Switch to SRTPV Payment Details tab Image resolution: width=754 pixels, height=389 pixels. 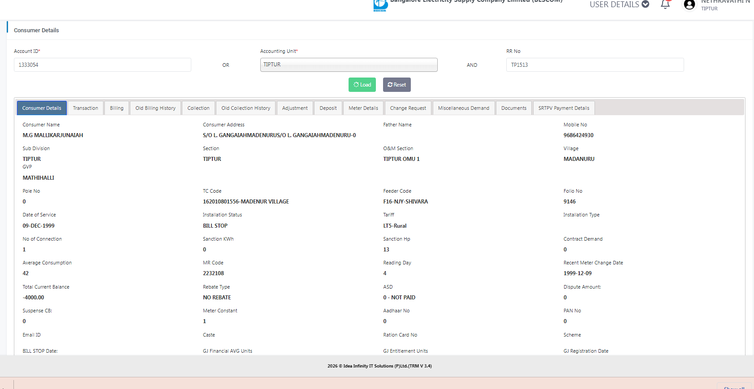(564, 108)
